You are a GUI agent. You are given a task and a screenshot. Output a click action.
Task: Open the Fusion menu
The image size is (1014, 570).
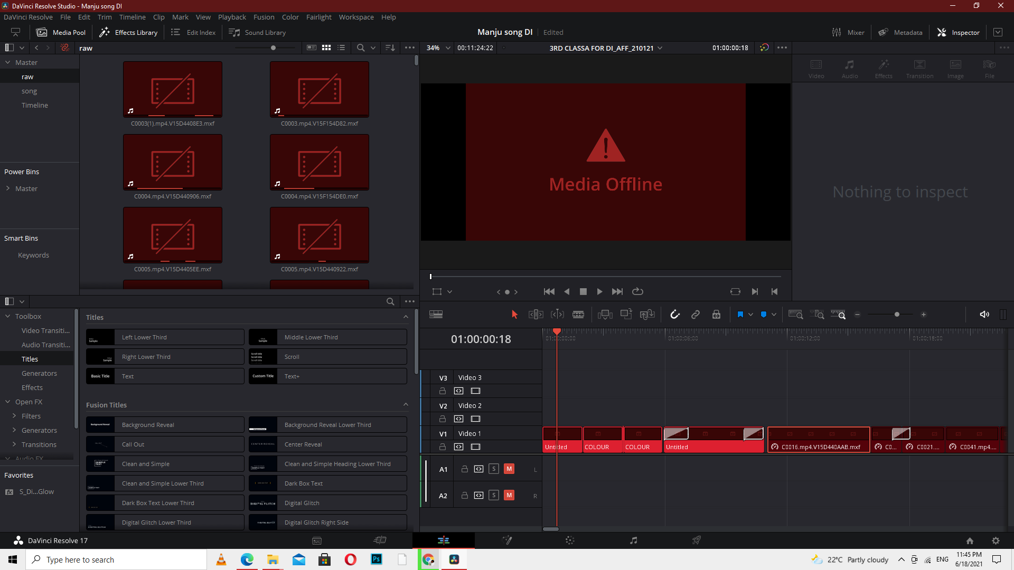coord(264,17)
